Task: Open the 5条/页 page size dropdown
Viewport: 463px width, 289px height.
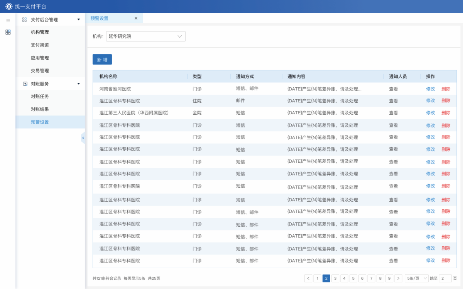Action: pyautogui.click(x=416, y=278)
